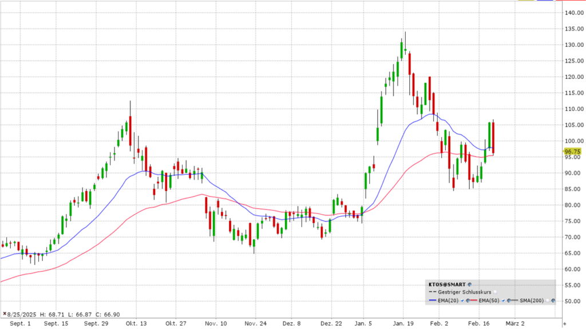Click the 140.00 label on the price axis
This screenshot has width=586, height=329.
pos(573,13)
